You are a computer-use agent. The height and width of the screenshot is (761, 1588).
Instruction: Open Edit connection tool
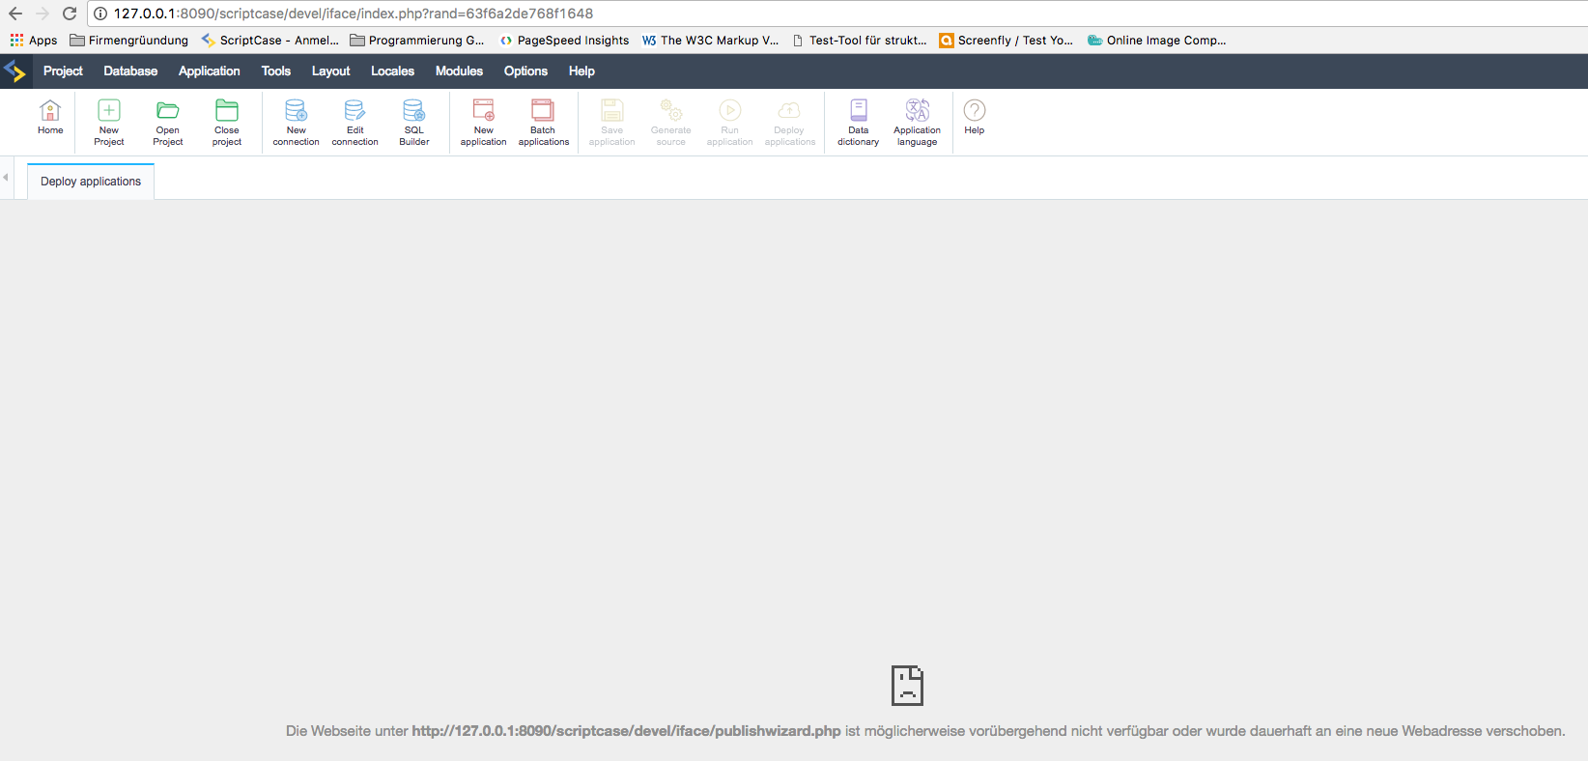(x=354, y=123)
